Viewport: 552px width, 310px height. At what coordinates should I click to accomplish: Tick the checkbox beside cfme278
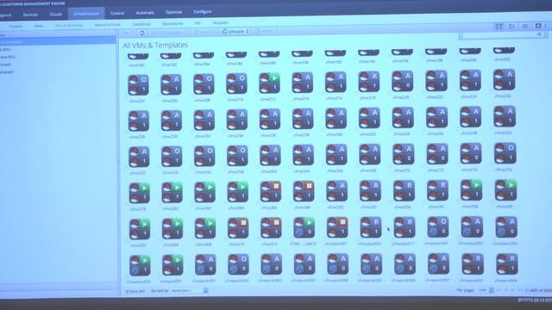click(128, 205)
